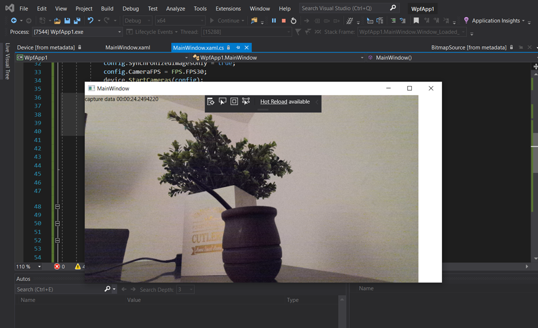Click the Application Insights button

(495, 21)
